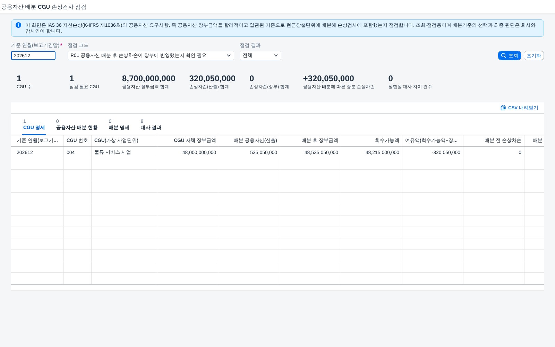Click the CGU 번호 column header
The height and width of the screenshot is (347, 555).
click(77, 141)
